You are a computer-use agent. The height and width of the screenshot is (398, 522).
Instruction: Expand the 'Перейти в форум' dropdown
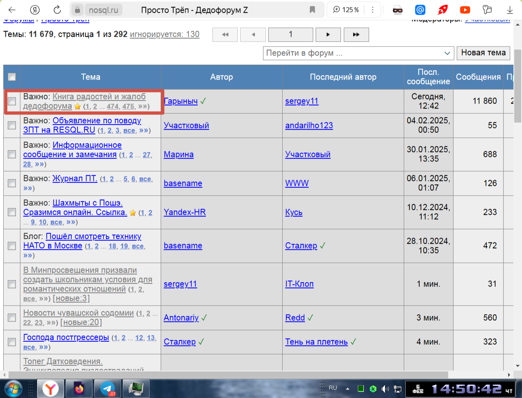pos(358,53)
